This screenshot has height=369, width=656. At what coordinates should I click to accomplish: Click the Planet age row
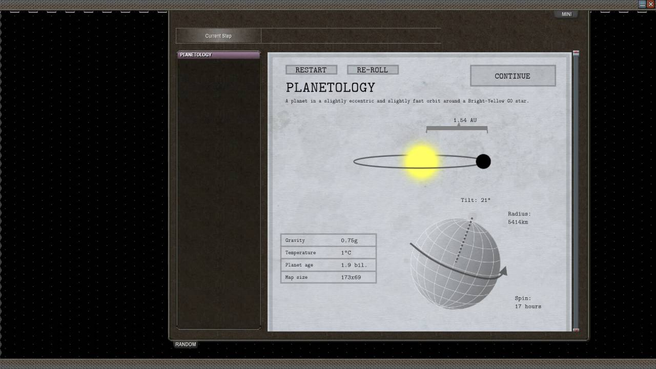click(328, 265)
